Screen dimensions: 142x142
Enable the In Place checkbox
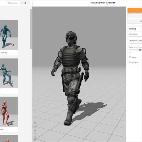130,62
